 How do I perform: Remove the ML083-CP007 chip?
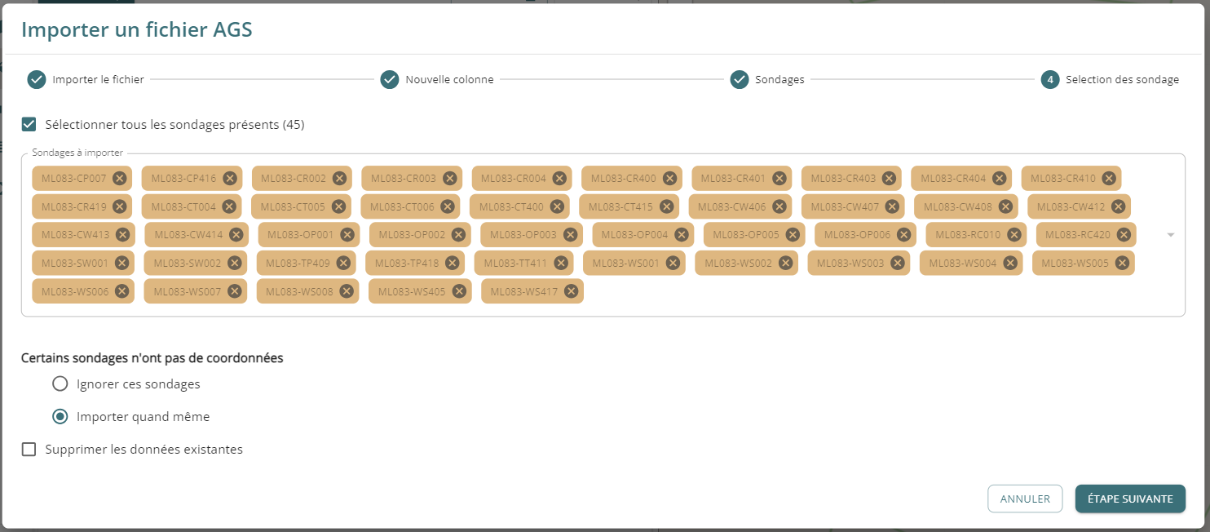coord(120,179)
